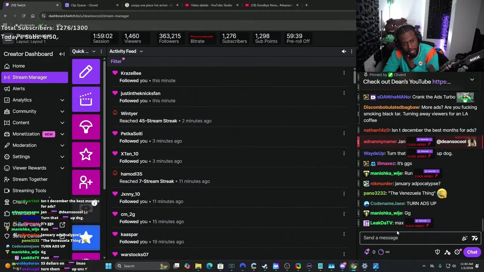The height and width of the screenshot is (272, 484).
Task: Open chat settings gear icon
Action: point(457,252)
